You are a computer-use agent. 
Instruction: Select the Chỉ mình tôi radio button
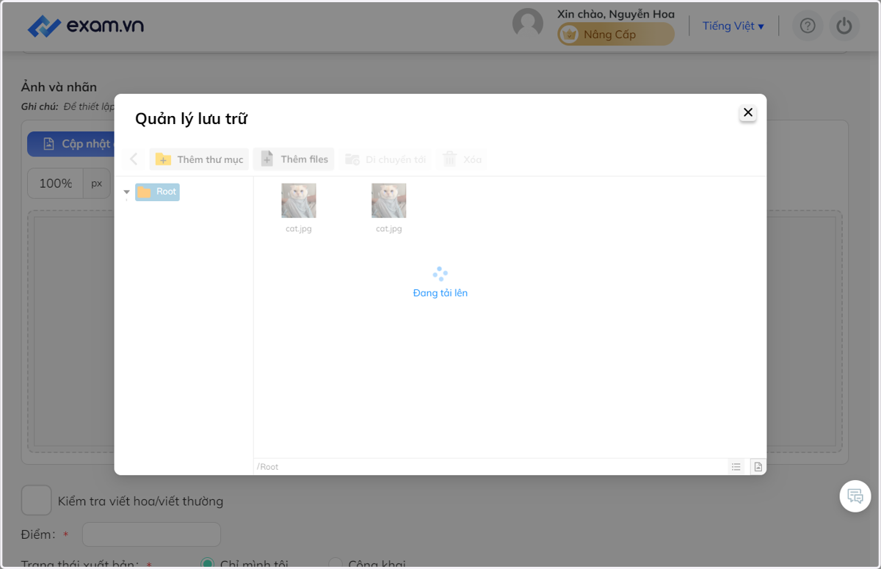click(x=208, y=565)
